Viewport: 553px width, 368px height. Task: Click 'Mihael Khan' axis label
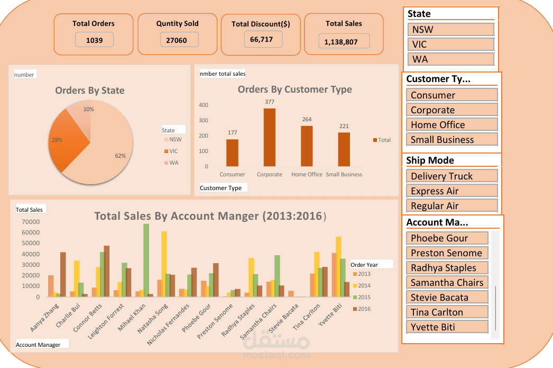coord(132,317)
